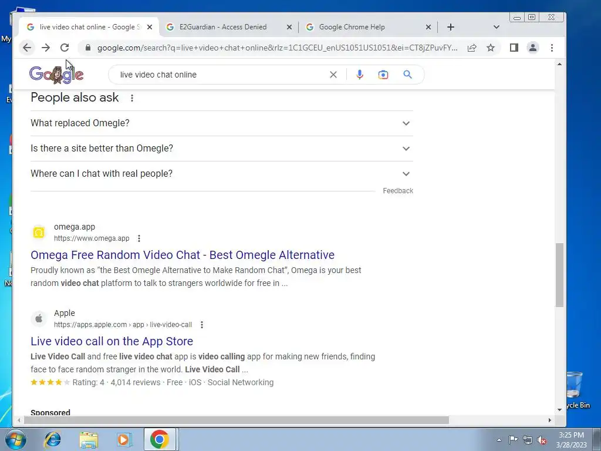Expand 'Is there a site better than Omegle?'
This screenshot has height=451, width=601.
(221, 149)
